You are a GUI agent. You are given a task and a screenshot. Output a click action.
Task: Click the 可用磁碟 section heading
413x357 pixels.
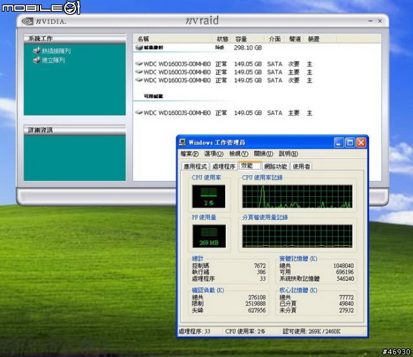click(x=154, y=96)
